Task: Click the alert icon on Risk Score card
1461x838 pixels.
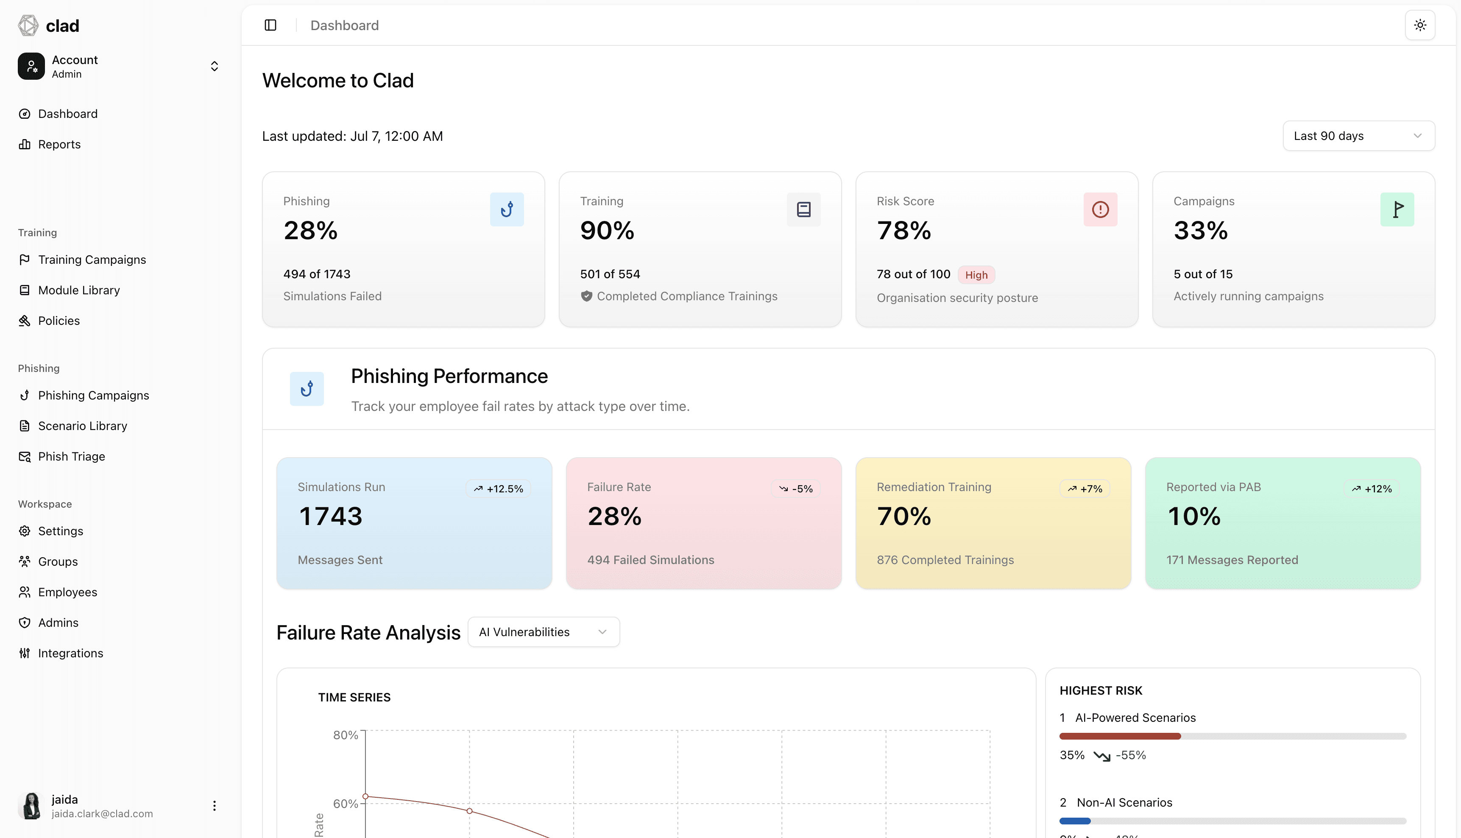Action: [x=1100, y=209]
